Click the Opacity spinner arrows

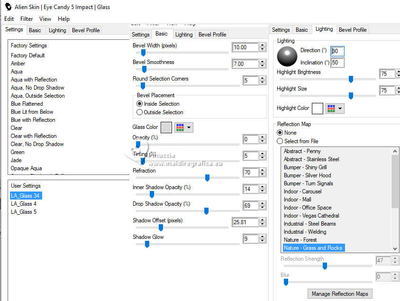click(262, 139)
